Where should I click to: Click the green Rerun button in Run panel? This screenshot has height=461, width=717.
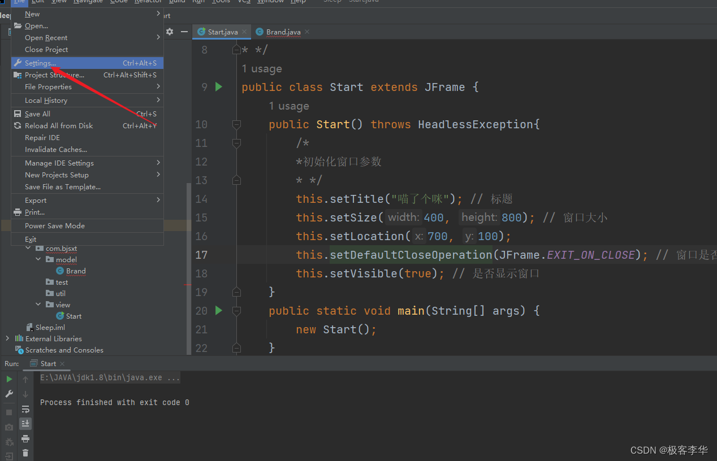[x=9, y=379]
